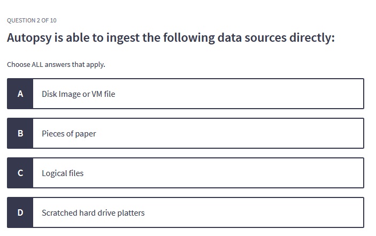Click blank right side of option D box
Viewport: 376px width, 236px height.
(x=278, y=212)
